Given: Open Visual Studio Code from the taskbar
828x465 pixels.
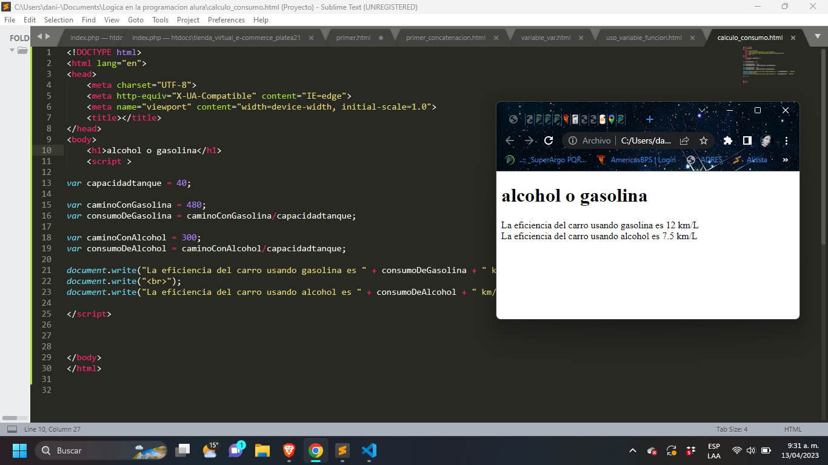Looking at the screenshot, I should click(369, 450).
